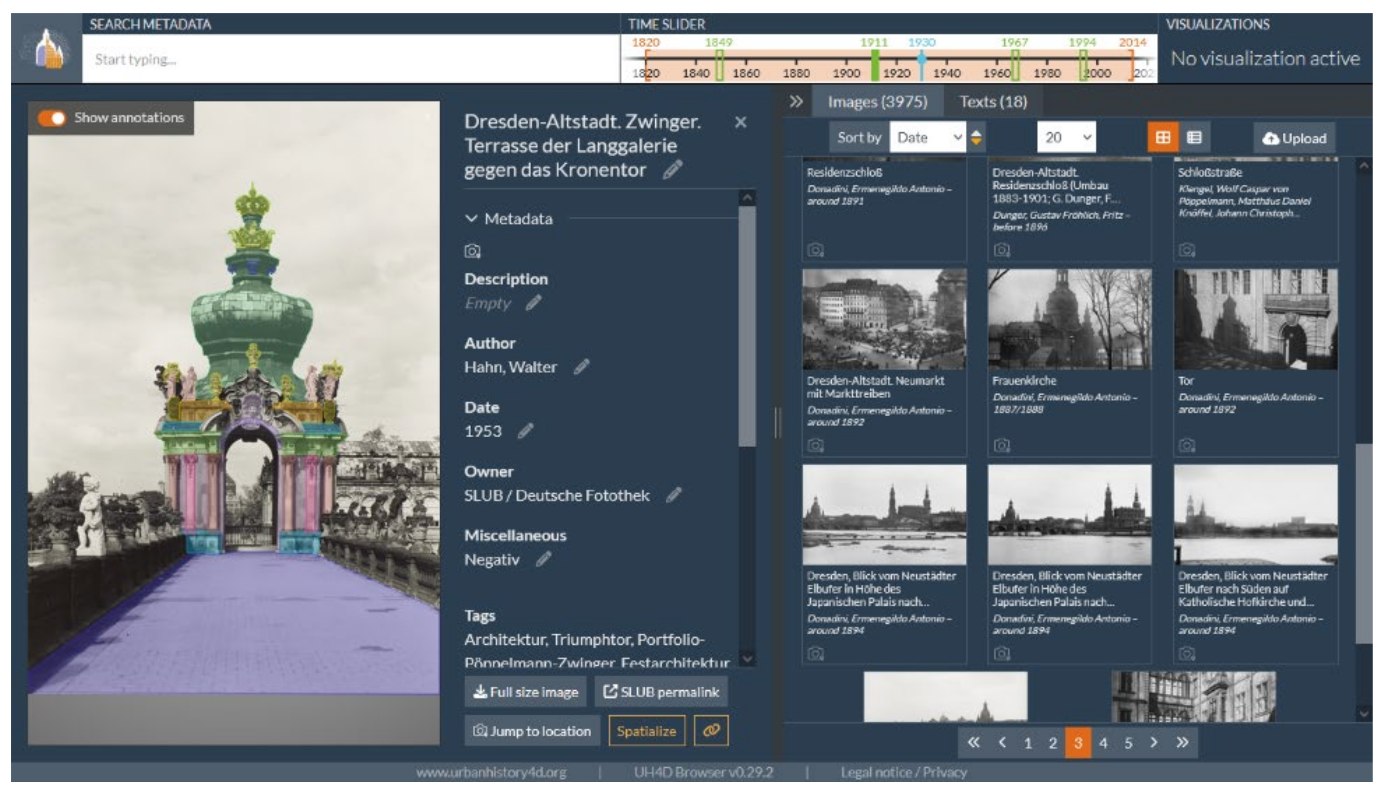This screenshot has width=1387, height=796.
Task: Click the blue 1930 marker on the time slider
Action: coord(922,59)
